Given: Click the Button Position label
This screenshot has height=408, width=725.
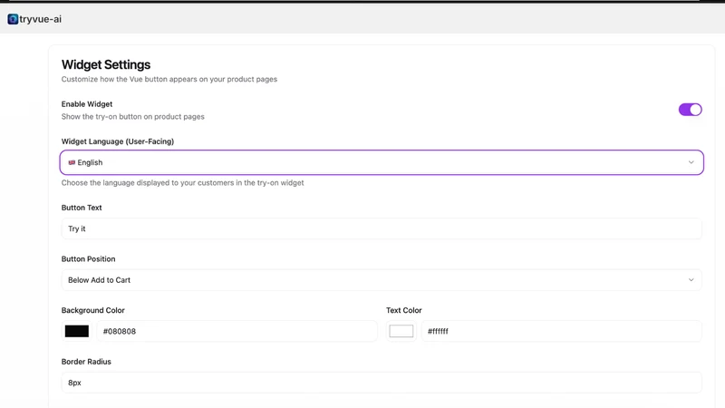Looking at the screenshot, I should pos(88,259).
